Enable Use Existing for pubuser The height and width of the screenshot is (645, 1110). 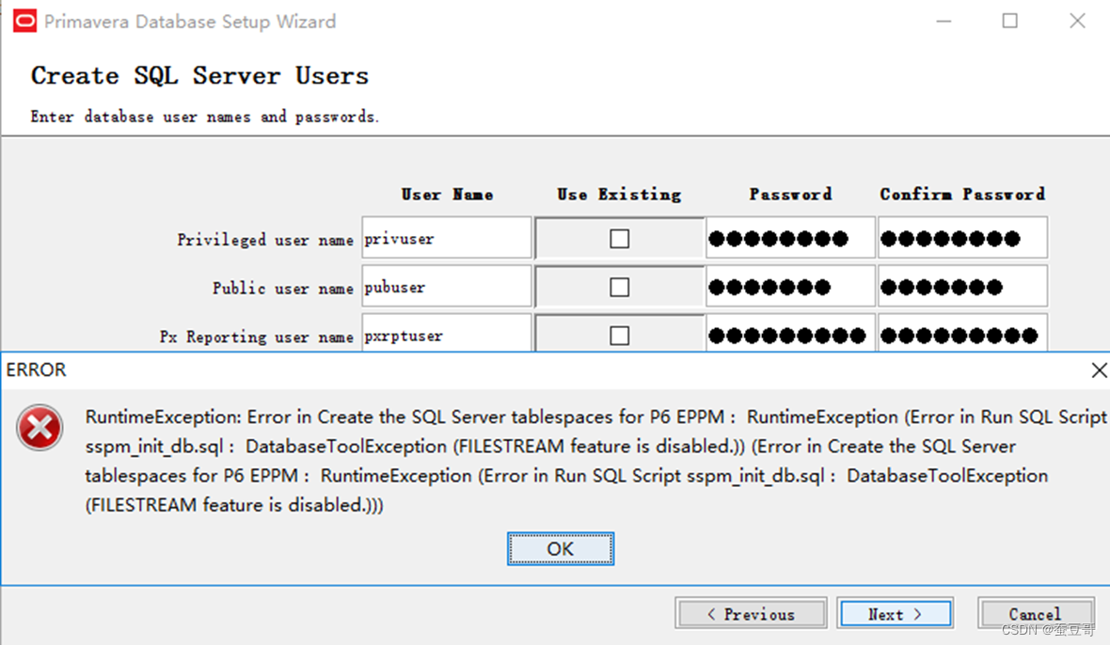[619, 286]
